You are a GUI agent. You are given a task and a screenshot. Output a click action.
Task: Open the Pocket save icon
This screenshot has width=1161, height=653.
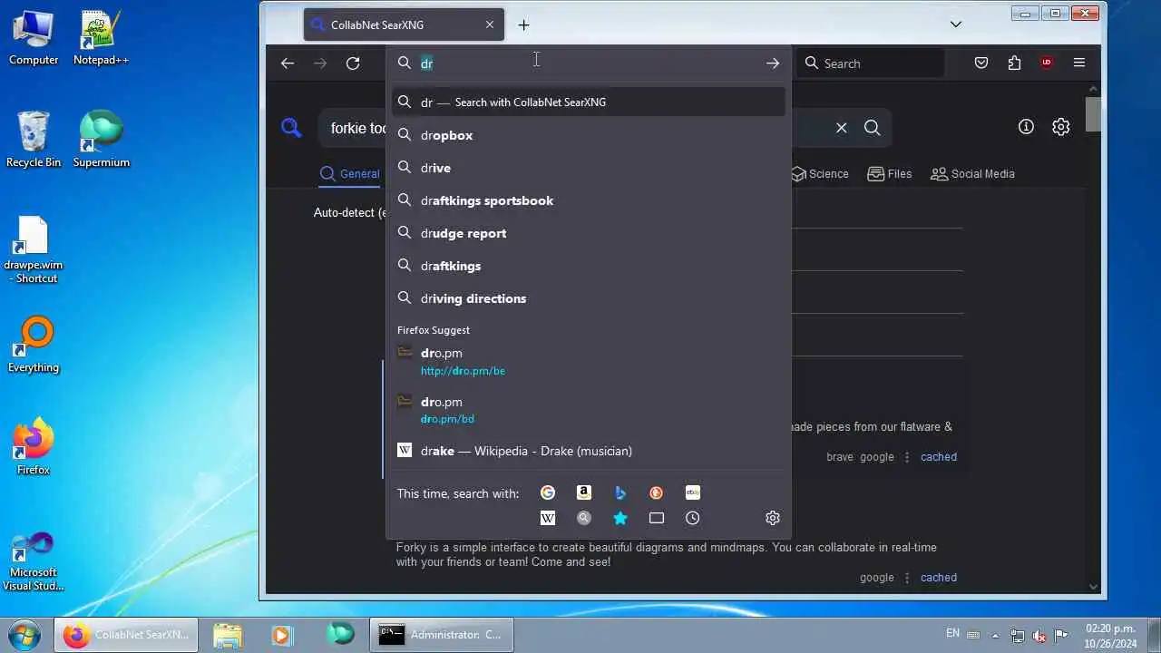click(x=981, y=63)
